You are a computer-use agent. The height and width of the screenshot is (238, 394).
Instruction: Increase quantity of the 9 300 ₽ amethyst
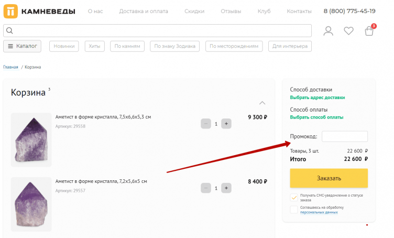tap(226, 124)
